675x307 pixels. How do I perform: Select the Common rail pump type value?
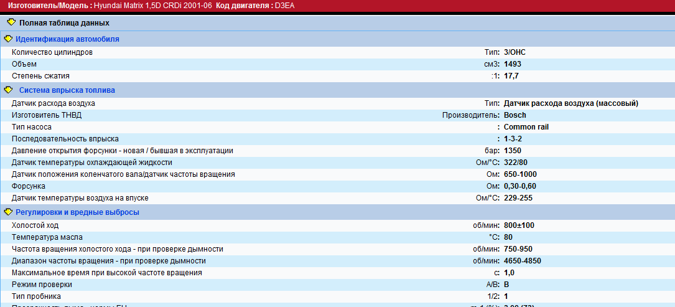coord(526,127)
